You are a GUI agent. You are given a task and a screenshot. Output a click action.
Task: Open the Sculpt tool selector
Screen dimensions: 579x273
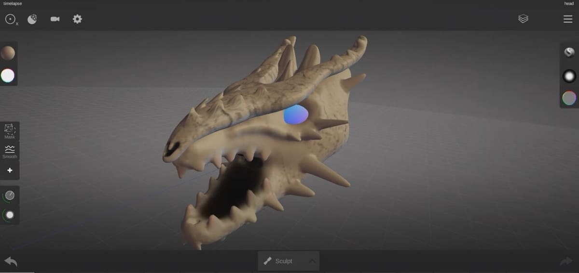point(280,261)
